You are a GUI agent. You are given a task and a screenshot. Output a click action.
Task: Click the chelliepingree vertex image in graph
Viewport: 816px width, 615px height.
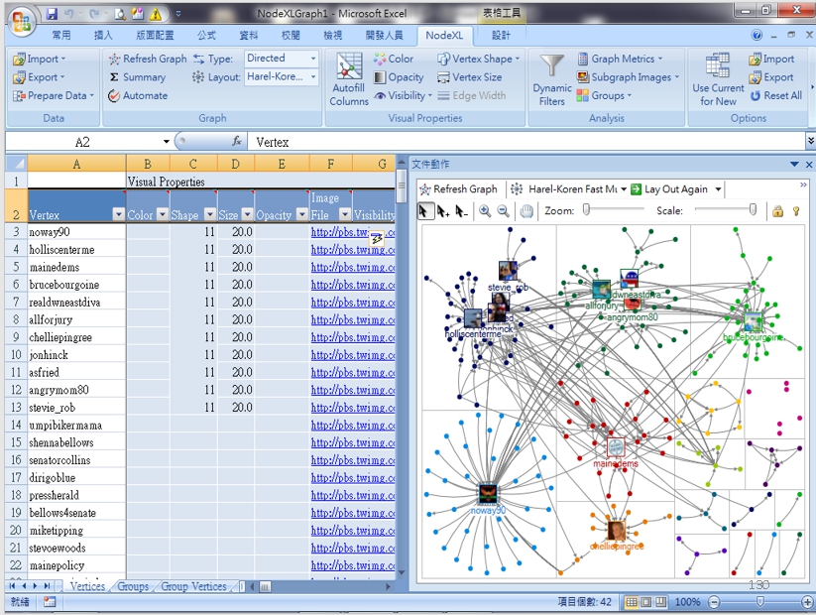point(616,531)
